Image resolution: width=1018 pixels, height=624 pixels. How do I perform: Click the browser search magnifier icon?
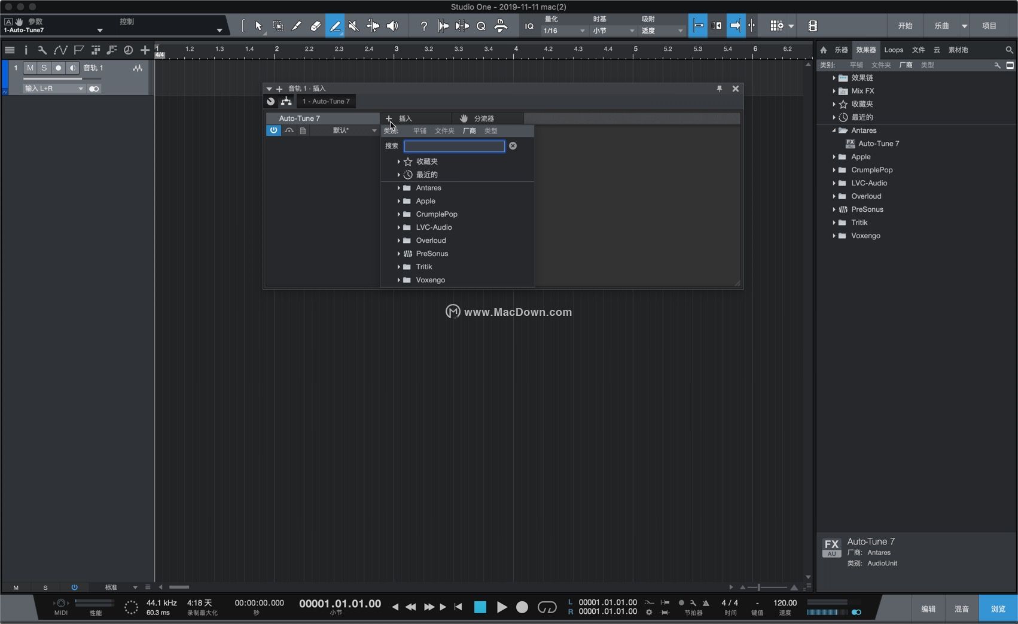tap(1009, 50)
